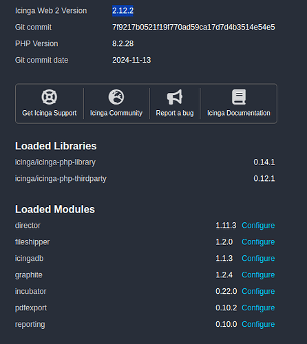Open the Icinga Documentation link text
Image resolution: width=307 pixels, height=344 pixels.
(239, 113)
